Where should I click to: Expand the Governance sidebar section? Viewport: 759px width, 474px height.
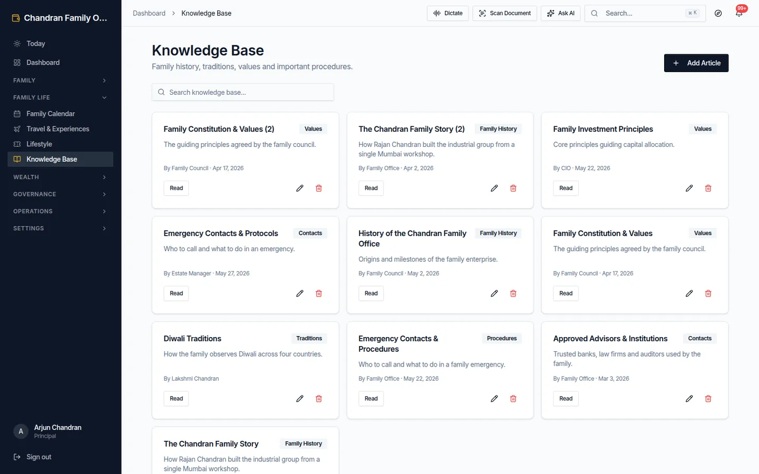click(x=61, y=194)
